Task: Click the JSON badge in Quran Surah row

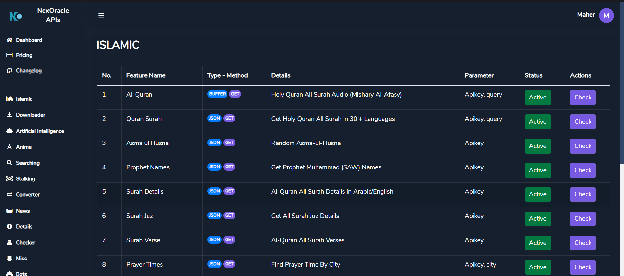Action: click(x=214, y=118)
